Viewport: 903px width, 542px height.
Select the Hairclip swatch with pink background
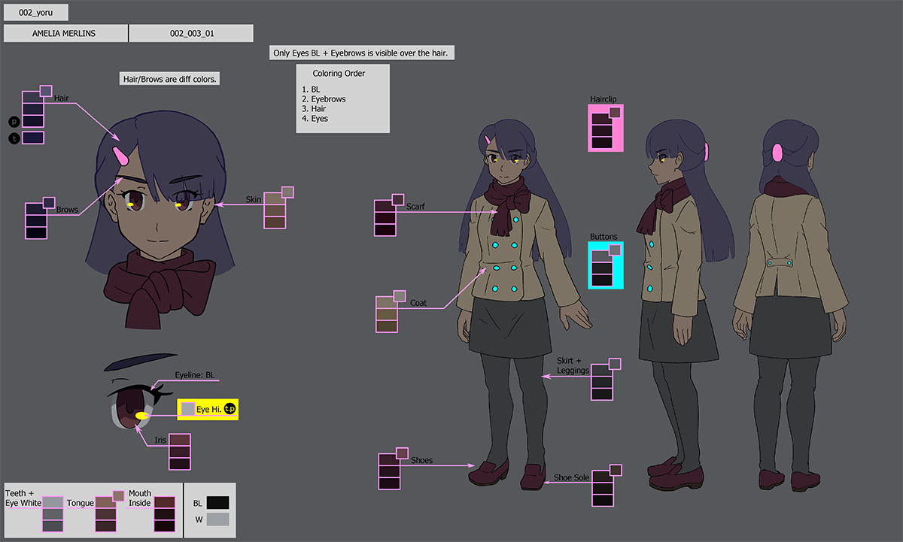(x=605, y=129)
